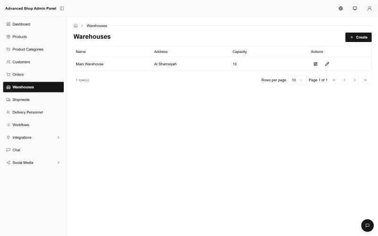Open the Orders section
Viewport: 378px width, 236px height.
click(33, 75)
